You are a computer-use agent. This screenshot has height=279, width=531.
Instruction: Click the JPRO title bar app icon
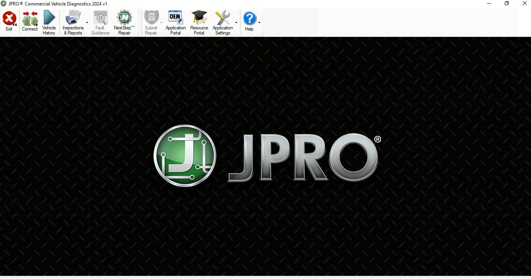click(x=4, y=4)
